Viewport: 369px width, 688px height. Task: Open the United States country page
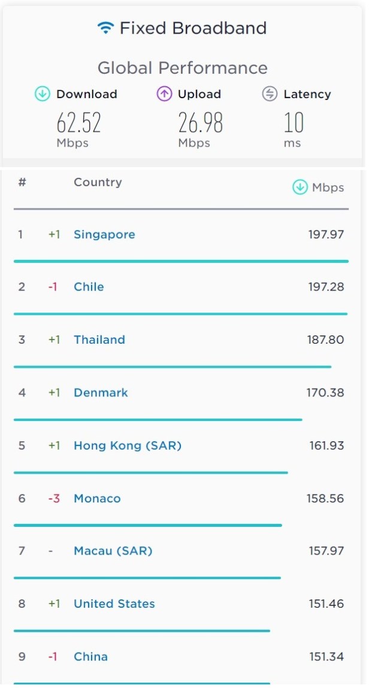point(114,604)
